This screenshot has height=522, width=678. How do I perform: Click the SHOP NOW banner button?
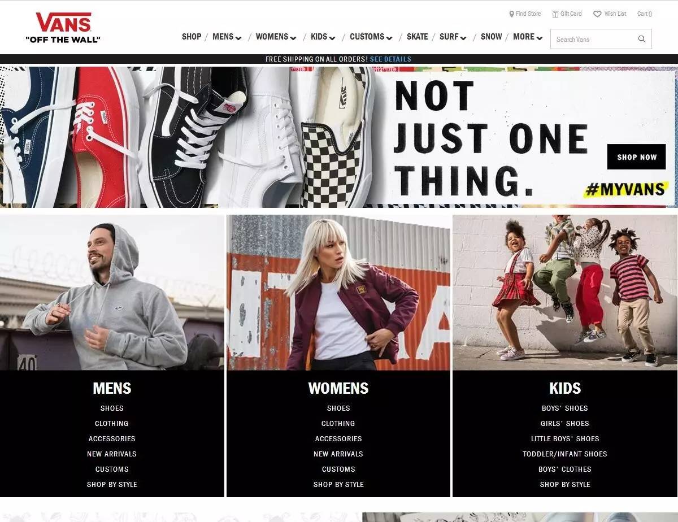tap(637, 157)
